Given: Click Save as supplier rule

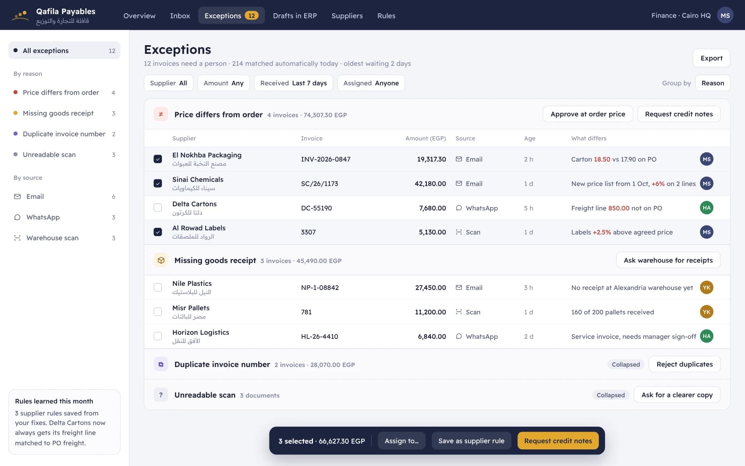Looking at the screenshot, I should (471, 441).
